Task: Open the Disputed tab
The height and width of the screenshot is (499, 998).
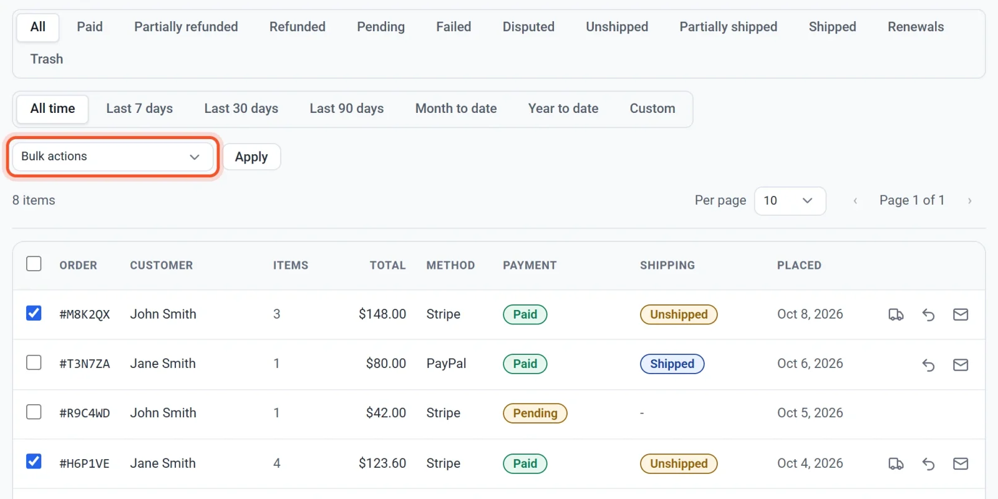Action: 528,27
